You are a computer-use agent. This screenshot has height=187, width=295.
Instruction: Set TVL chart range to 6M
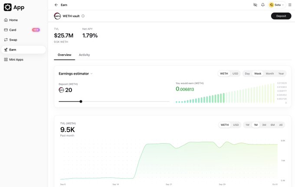click(x=272, y=125)
